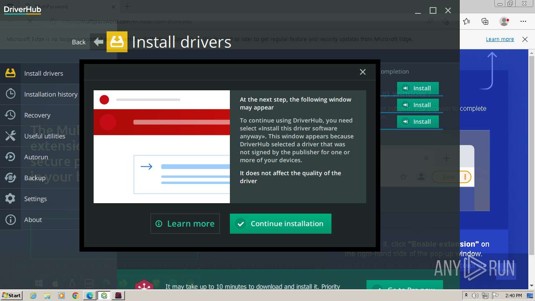This screenshot has width=535, height=301.
Task: Select Install drivers menu label
Action: click(43, 73)
